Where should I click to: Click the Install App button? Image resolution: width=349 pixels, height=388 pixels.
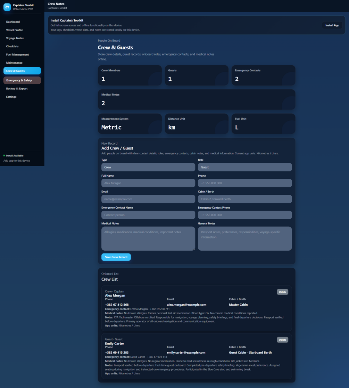pyautogui.click(x=332, y=25)
